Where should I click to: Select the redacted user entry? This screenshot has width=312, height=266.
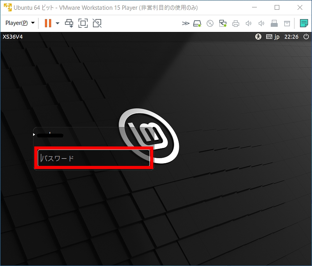coord(50,135)
